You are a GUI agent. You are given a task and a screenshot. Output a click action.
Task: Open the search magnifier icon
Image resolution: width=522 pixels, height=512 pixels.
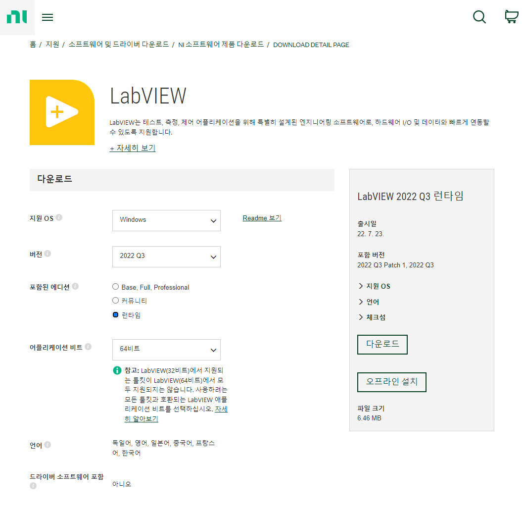tap(479, 17)
